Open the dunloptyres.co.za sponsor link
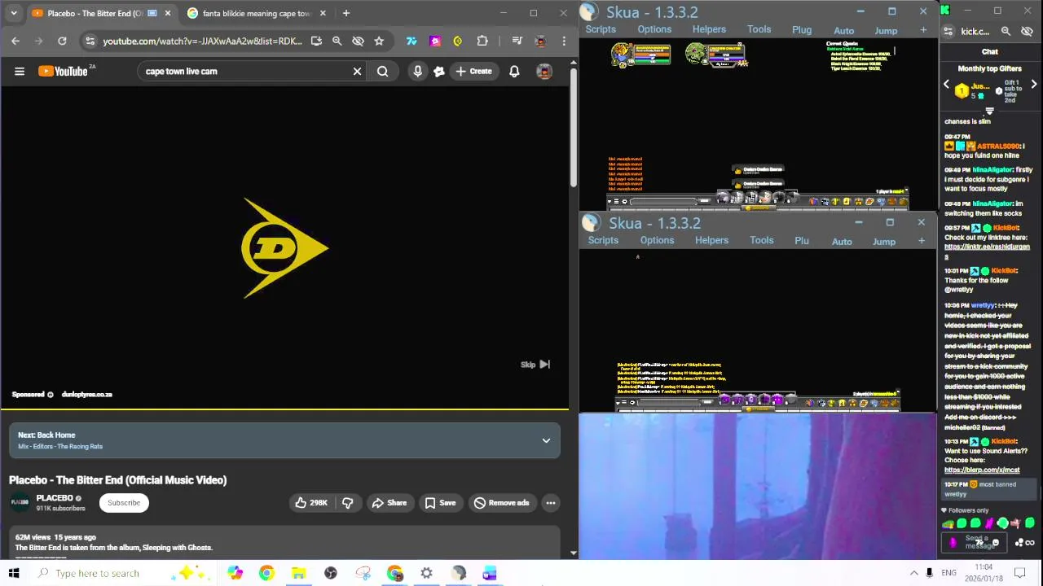1043x586 pixels. tap(86, 395)
